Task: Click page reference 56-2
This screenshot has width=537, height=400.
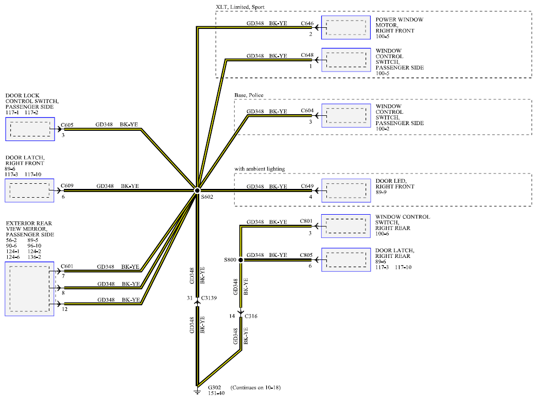Action: point(11,240)
